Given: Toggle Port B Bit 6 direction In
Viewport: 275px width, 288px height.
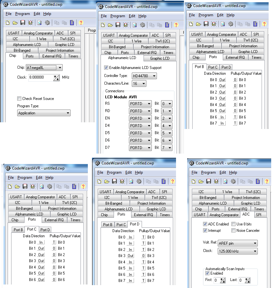Looking at the screenshot, I should click(222, 117).
